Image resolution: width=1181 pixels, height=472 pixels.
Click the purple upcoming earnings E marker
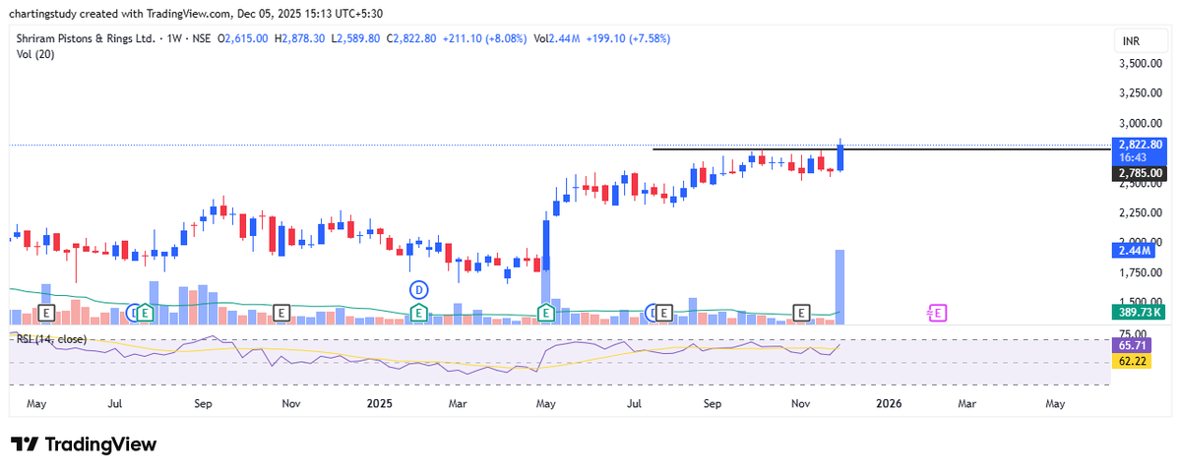[x=937, y=313]
